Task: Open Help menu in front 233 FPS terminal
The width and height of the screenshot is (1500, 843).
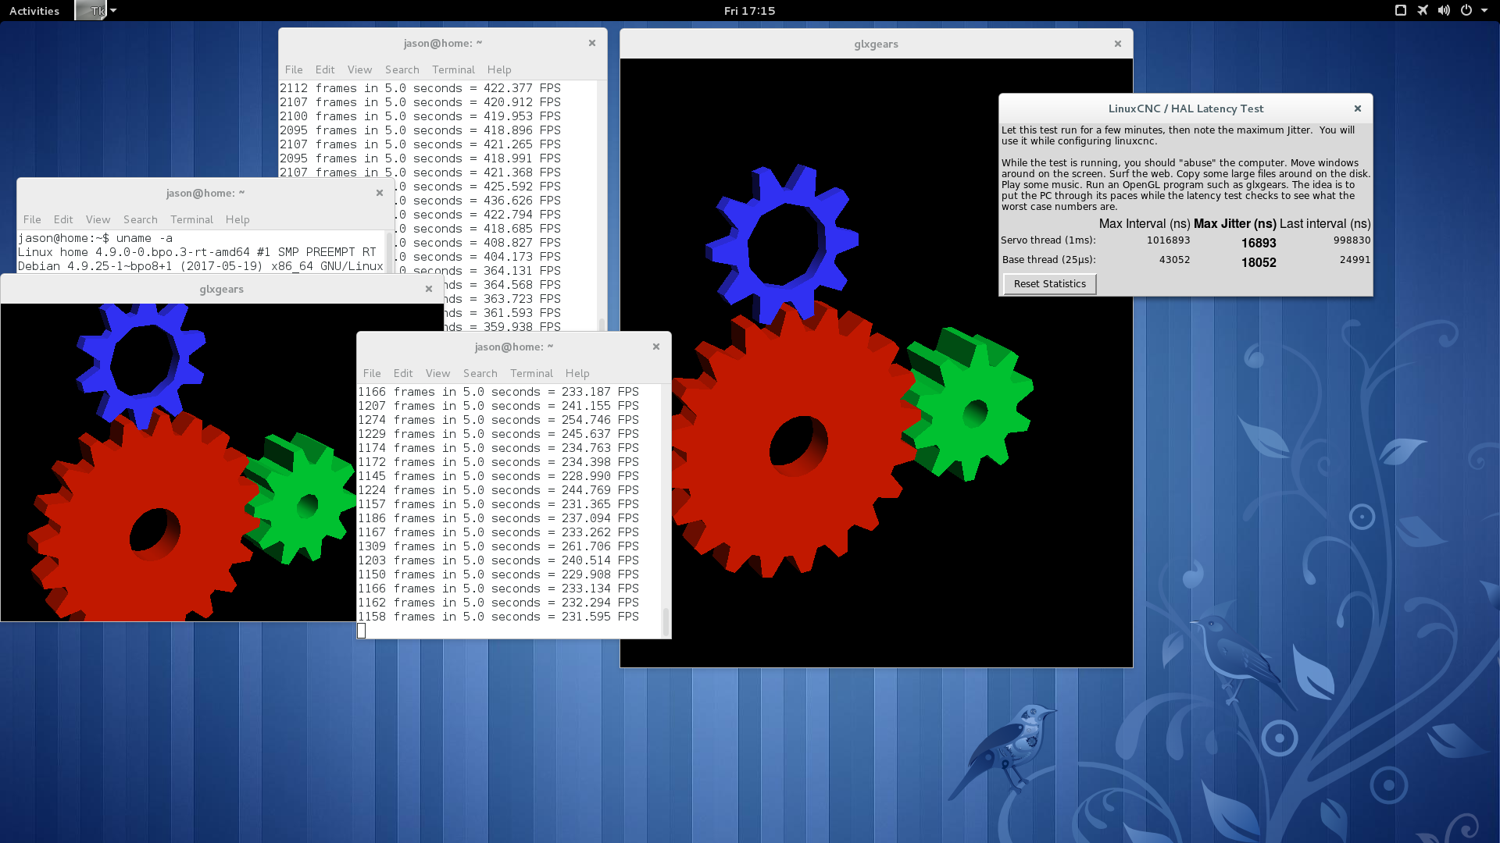Action: coord(577,373)
